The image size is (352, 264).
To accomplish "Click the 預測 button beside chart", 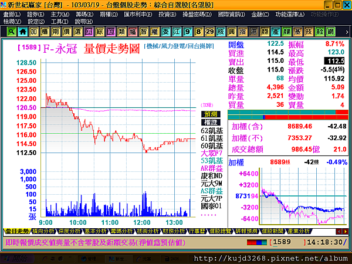I will pos(211,114).
